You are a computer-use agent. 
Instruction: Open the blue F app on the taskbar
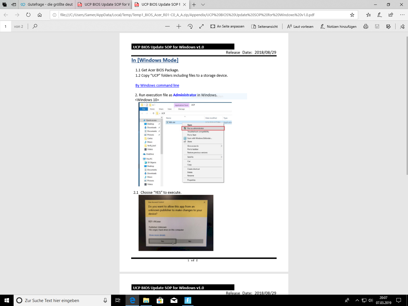pos(188,300)
